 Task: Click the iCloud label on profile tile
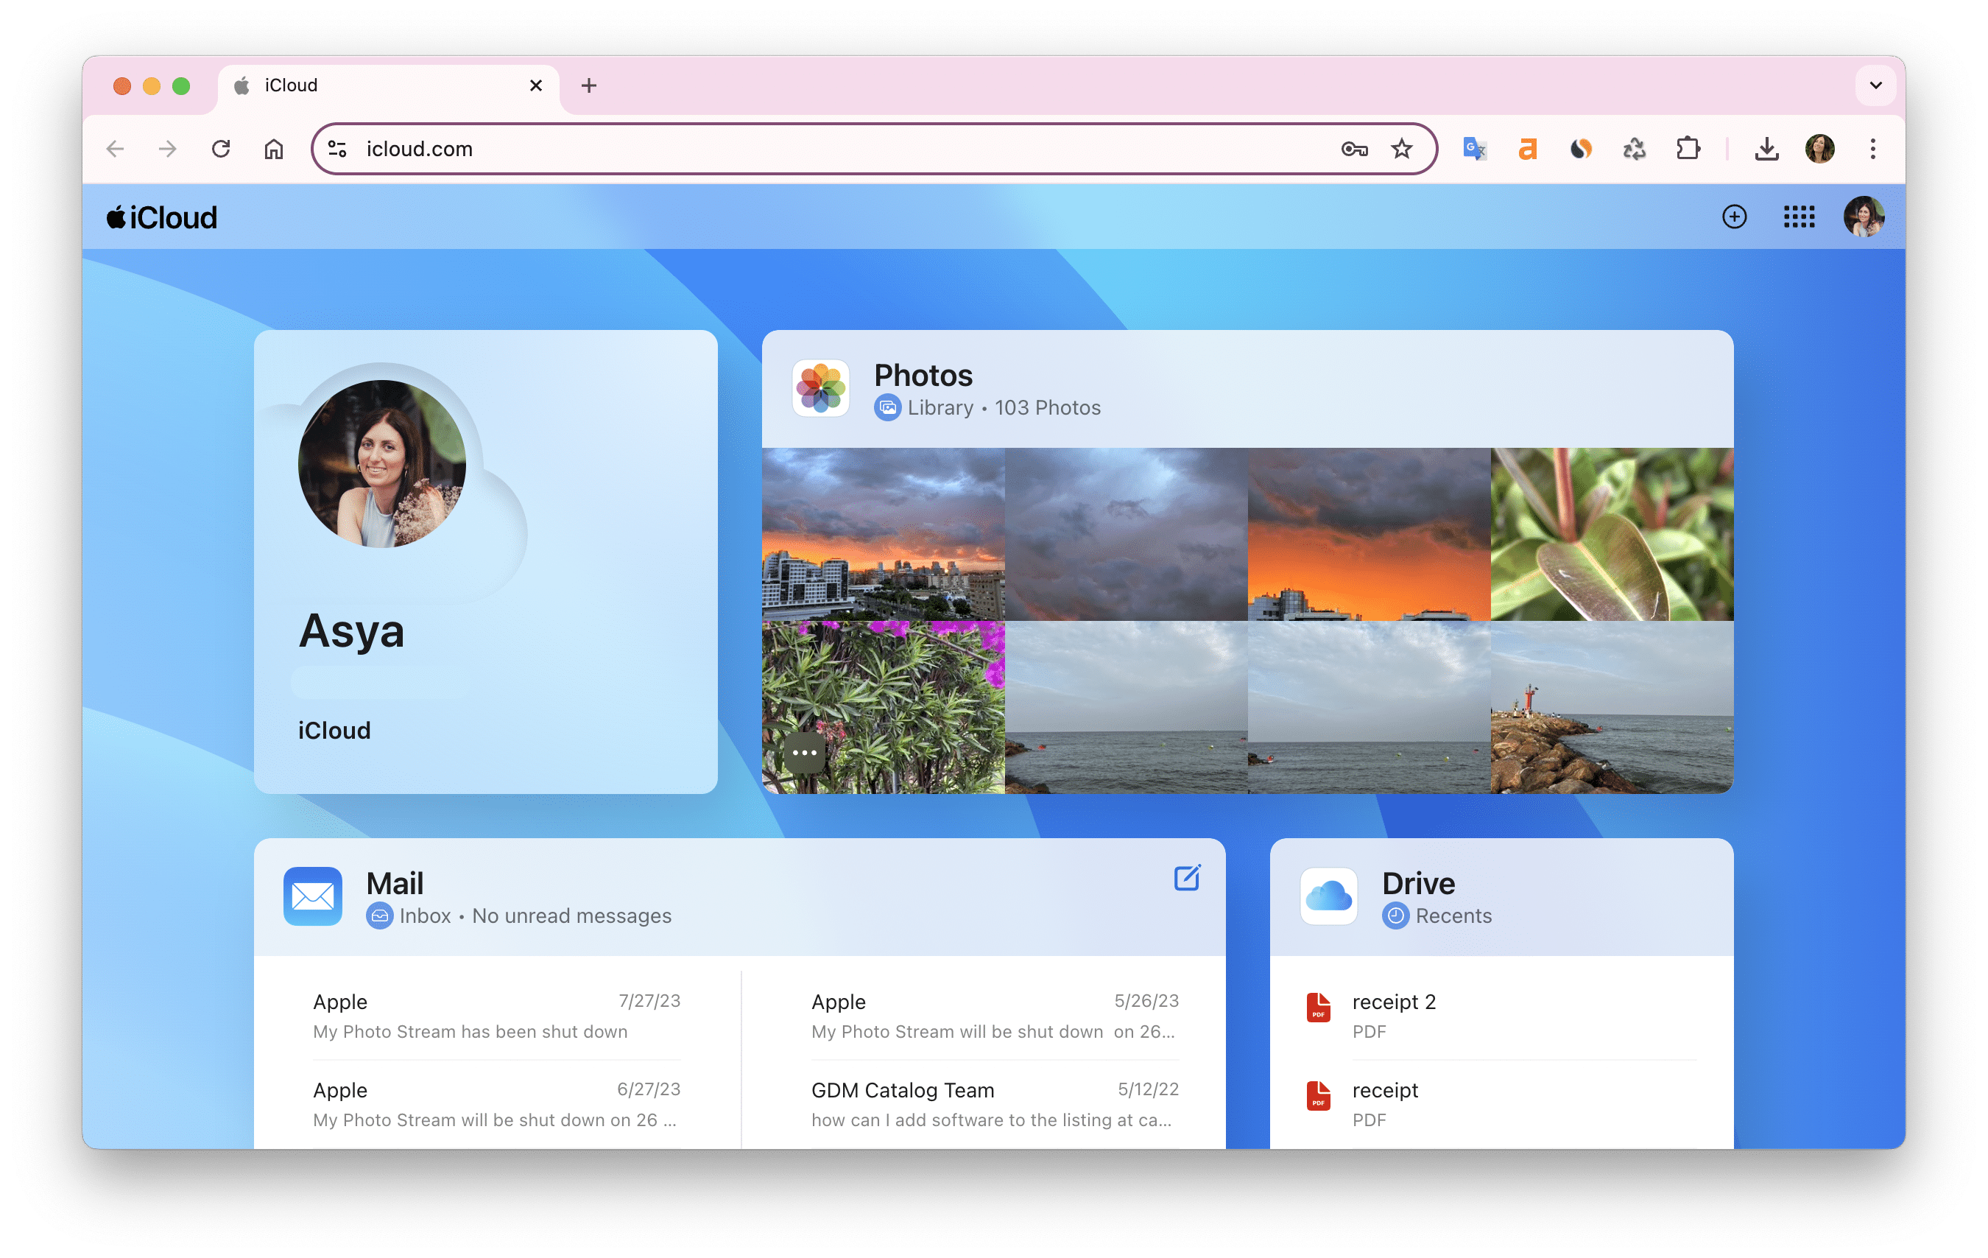click(x=334, y=730)
